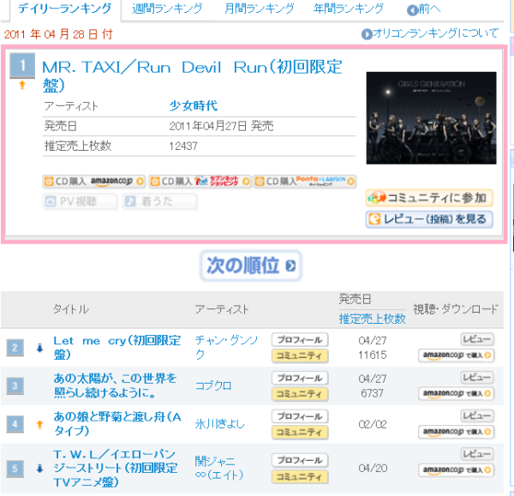Screen dimensions: 514x496
Task: Click the rank 2 number badge
Action: point(15,347)
